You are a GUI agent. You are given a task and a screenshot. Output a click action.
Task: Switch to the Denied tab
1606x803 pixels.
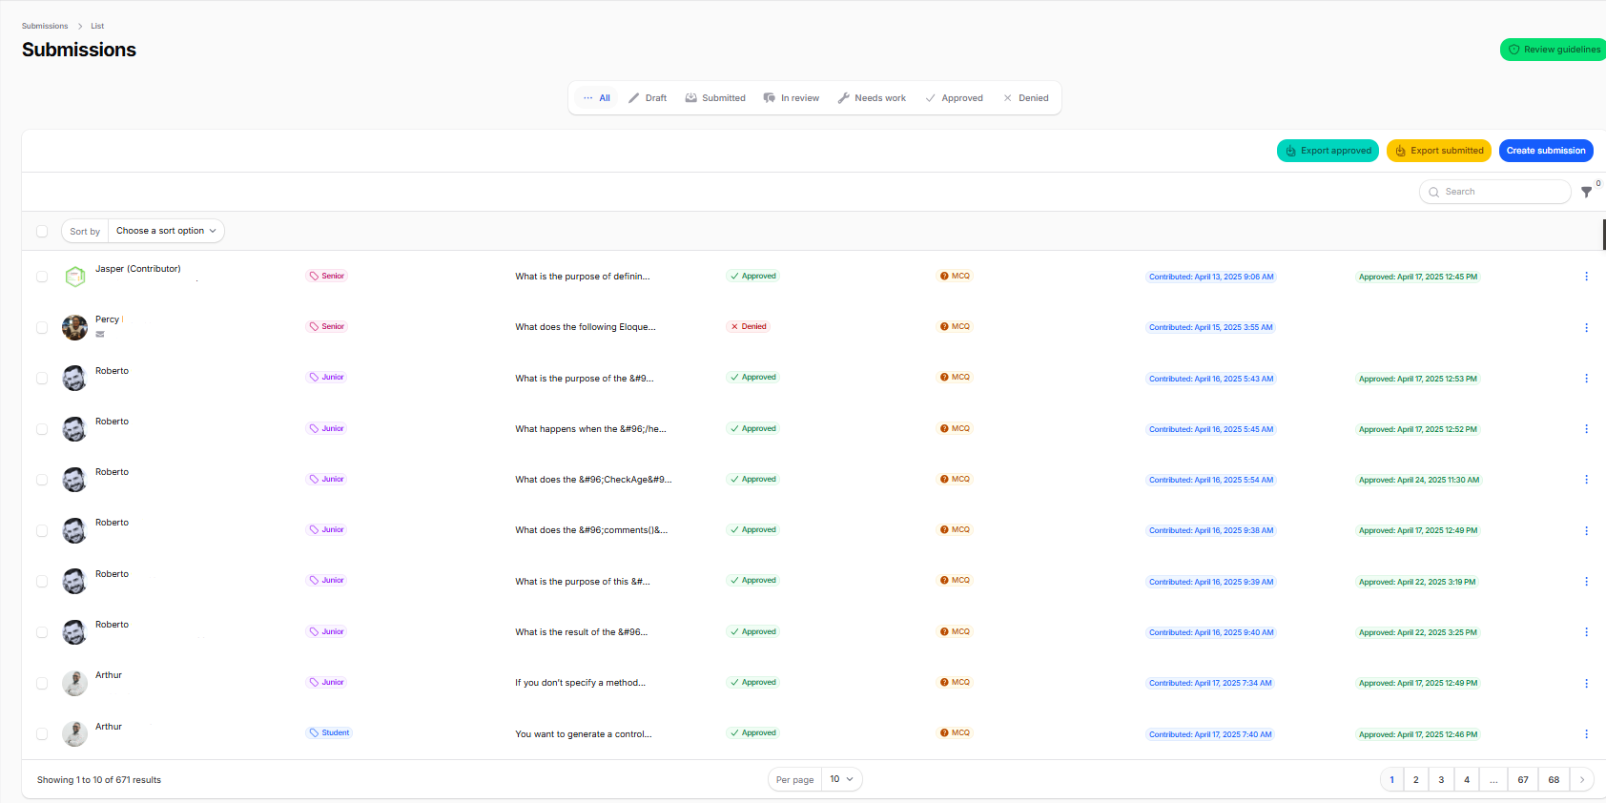click(1025, 97)
